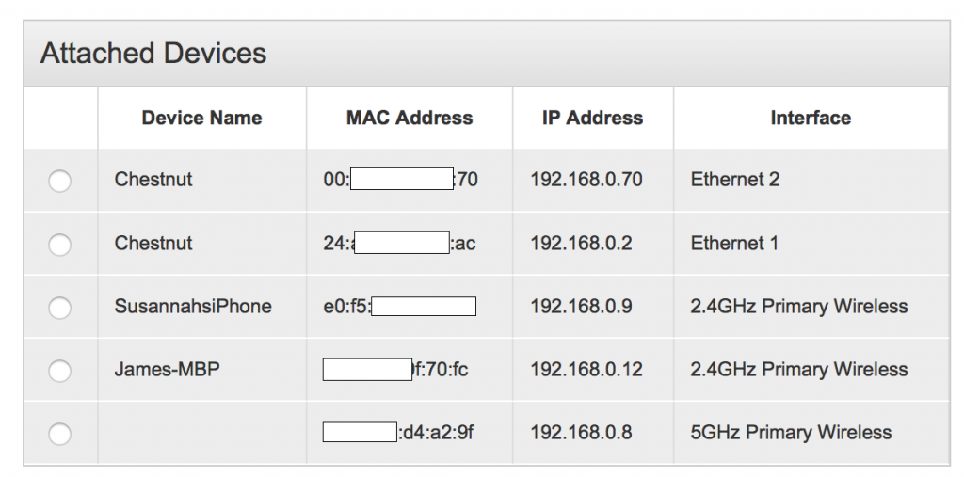Click the Attached Devices panel title
This screenshot has width=964, height=477.
pos(153,54)
